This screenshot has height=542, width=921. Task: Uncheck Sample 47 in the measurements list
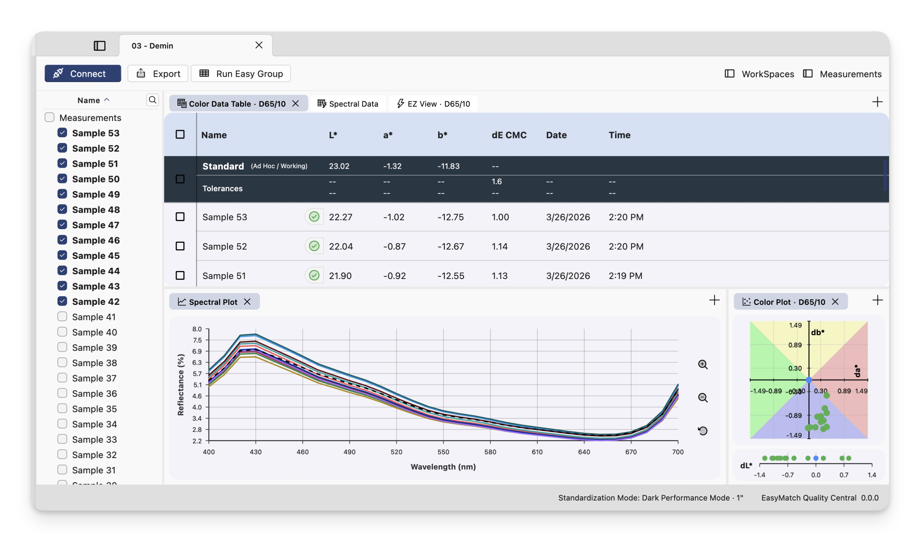click(62, 225)
